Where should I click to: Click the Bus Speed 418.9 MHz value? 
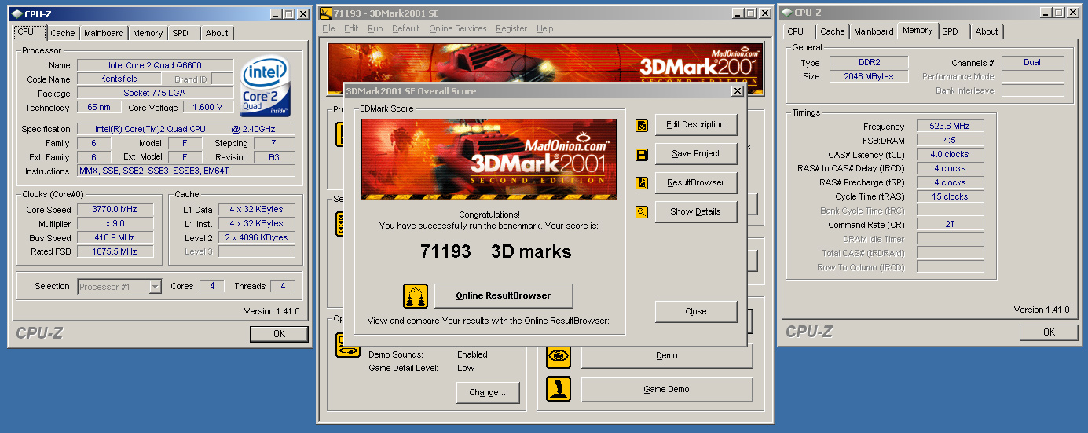[x=115, y=238]
